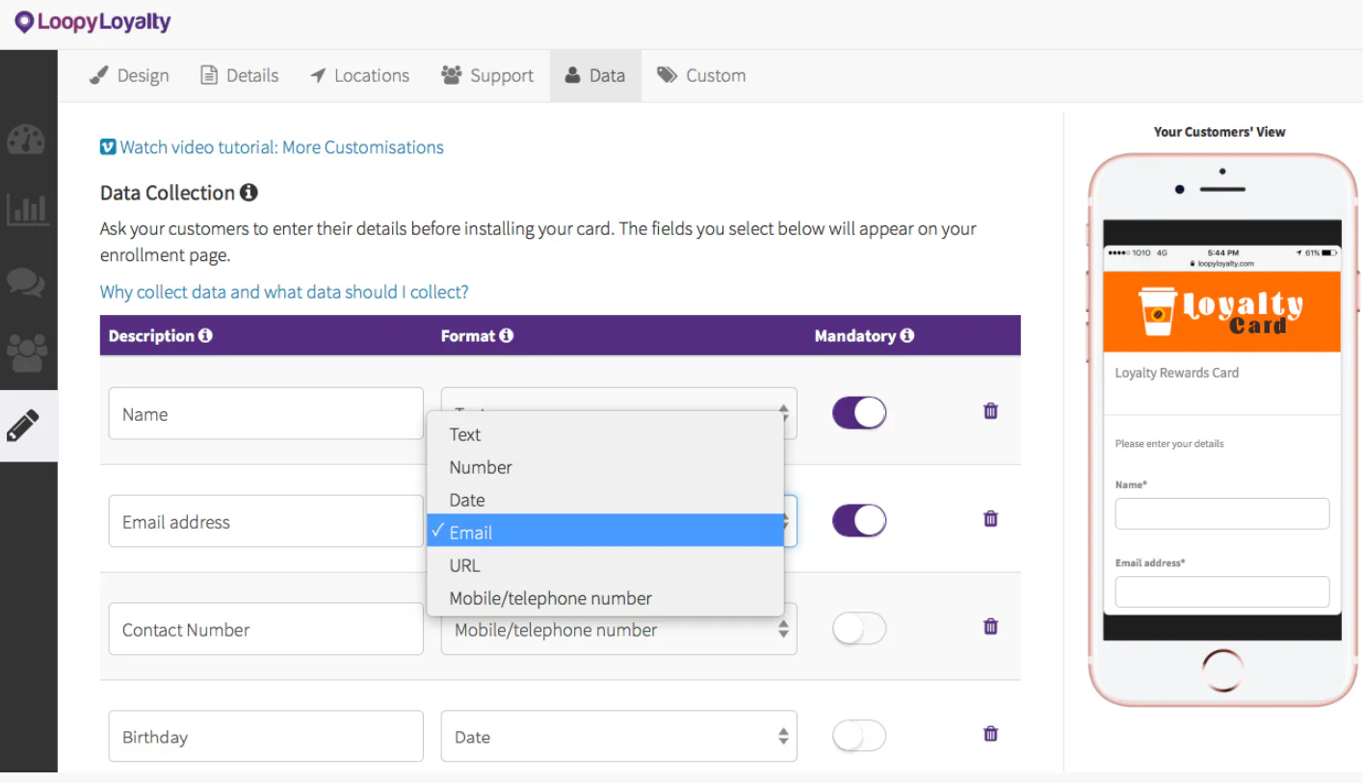Open the bar chart analytics sidebar icon
This screenshot has width=1363, height=783.
coord(27,209)
